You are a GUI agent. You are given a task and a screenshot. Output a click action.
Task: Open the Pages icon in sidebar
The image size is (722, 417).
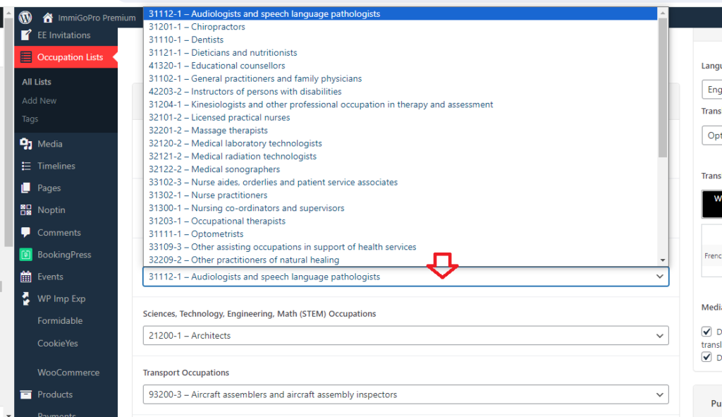(26, 188)
